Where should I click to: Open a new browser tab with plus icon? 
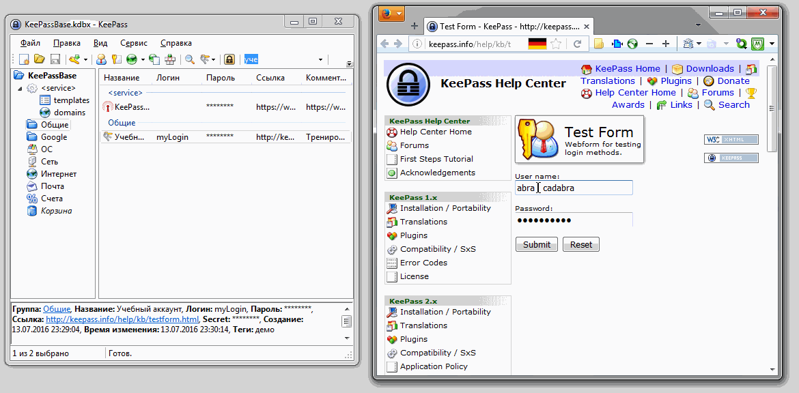(415, 27)
